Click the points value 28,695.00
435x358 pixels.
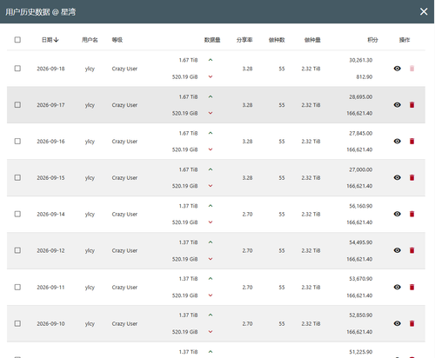tap(361, 96)
